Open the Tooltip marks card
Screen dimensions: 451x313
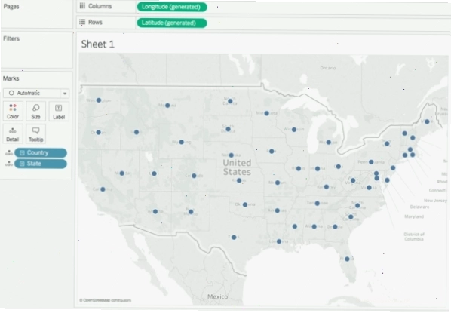35,134
